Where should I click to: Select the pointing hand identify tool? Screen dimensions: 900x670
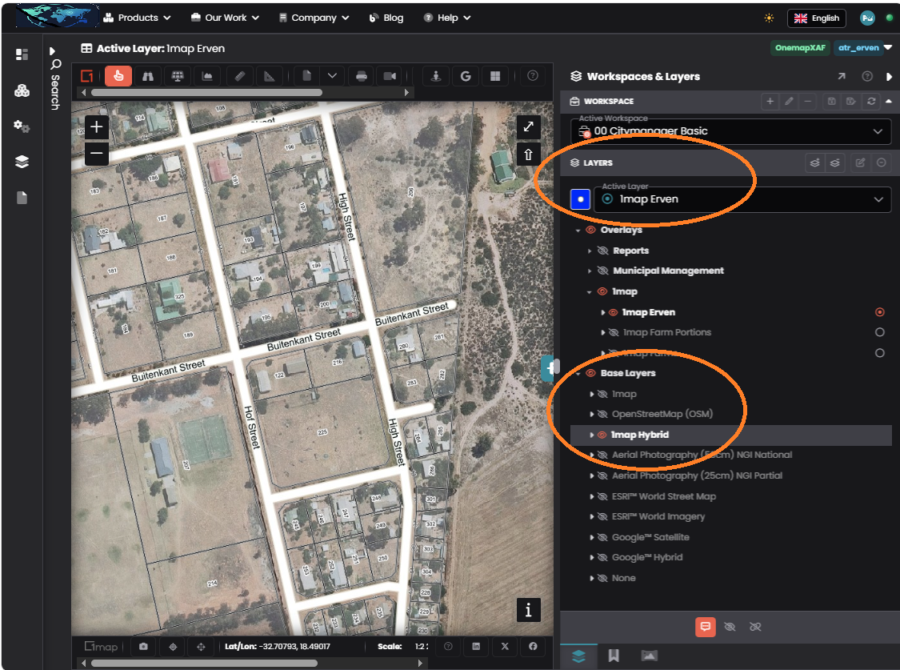118,76
